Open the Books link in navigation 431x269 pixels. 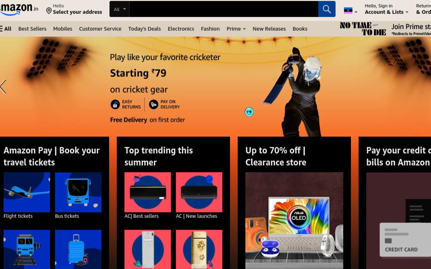tap(300, 29)
